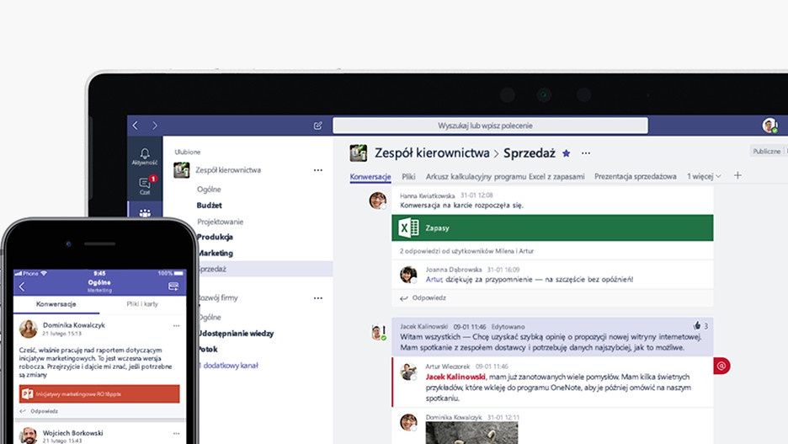This screenshot has width=788, height=444.
Task: Select Pliki i karty tab on the phone
Action: coord(142,304)
